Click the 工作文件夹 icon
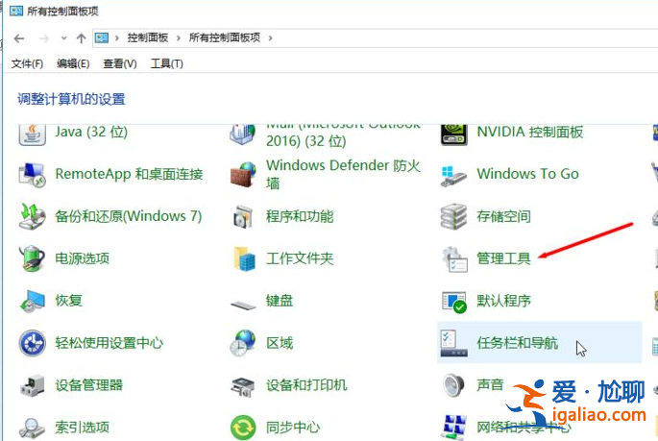This screenshot has height=441, width=658. pos(244,258)
